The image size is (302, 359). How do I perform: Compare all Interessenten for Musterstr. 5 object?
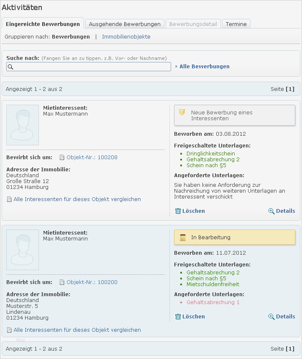(77, 330)
